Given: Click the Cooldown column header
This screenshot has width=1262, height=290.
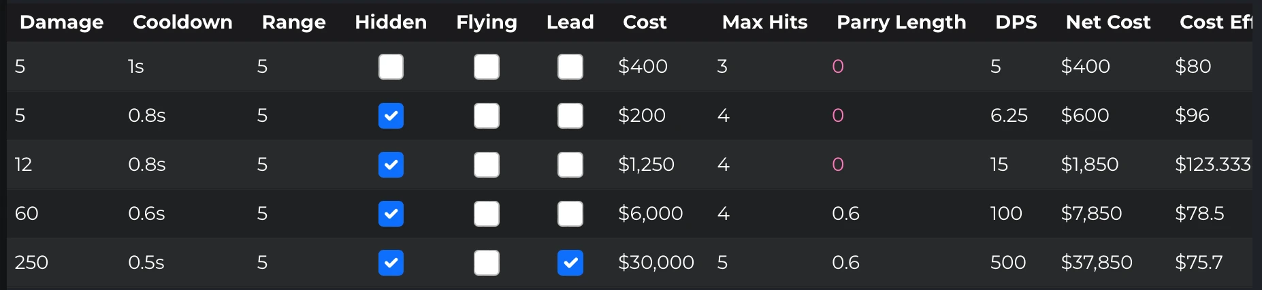Looking at the screenshot, I should (182, 22).
